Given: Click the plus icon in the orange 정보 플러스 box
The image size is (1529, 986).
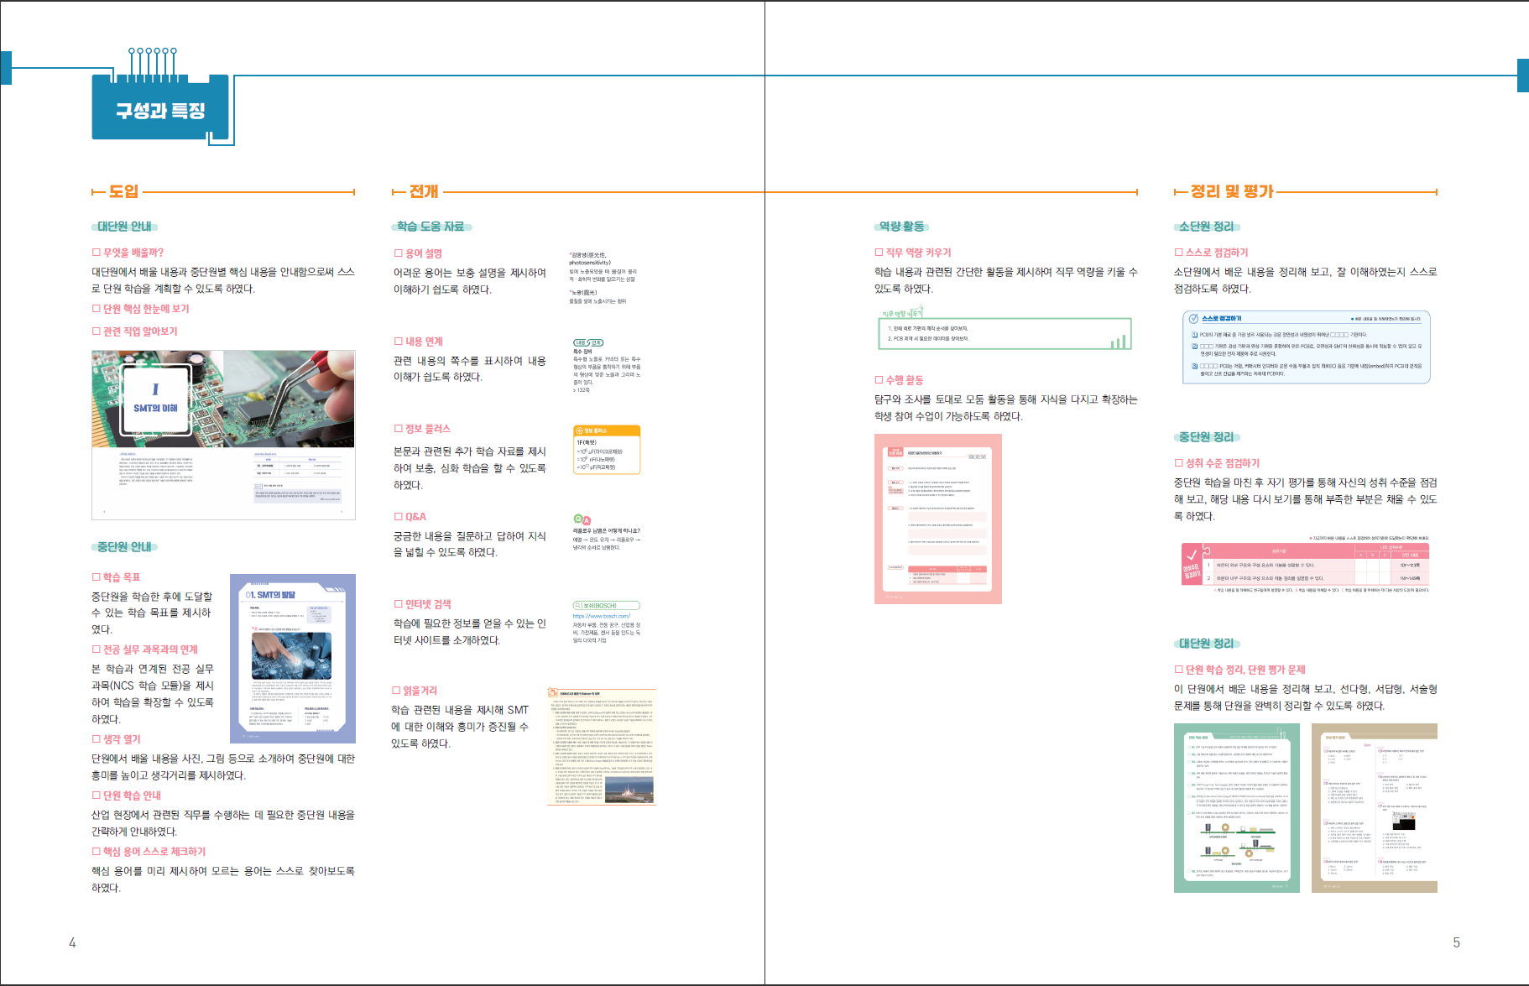Looking at the screenshot, I should [x=580, y=430].
